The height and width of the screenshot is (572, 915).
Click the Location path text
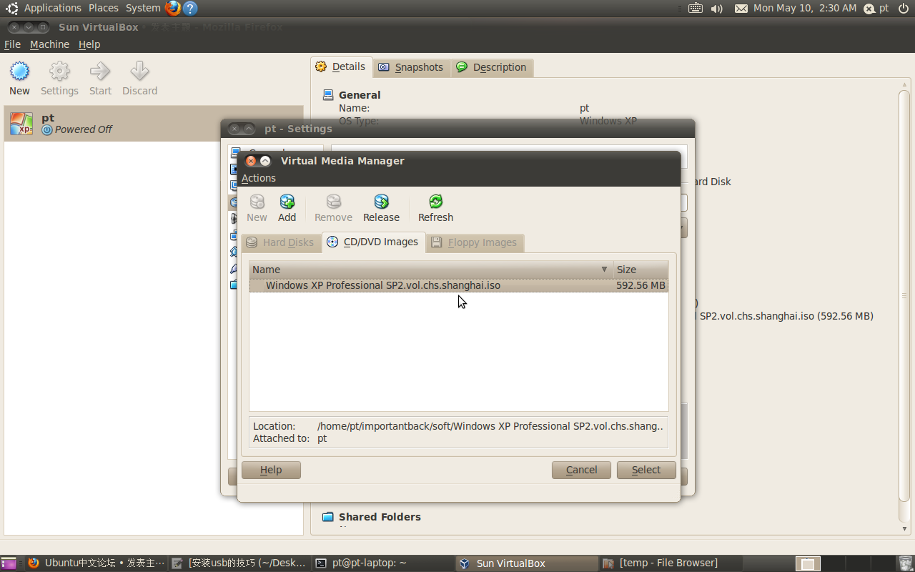coord(490,426)
